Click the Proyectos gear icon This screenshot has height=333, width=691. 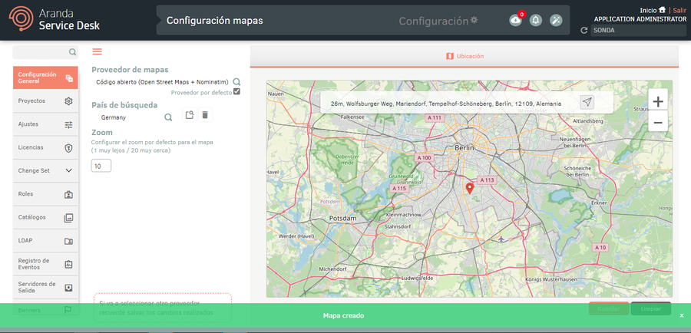(x=68, y=101)
